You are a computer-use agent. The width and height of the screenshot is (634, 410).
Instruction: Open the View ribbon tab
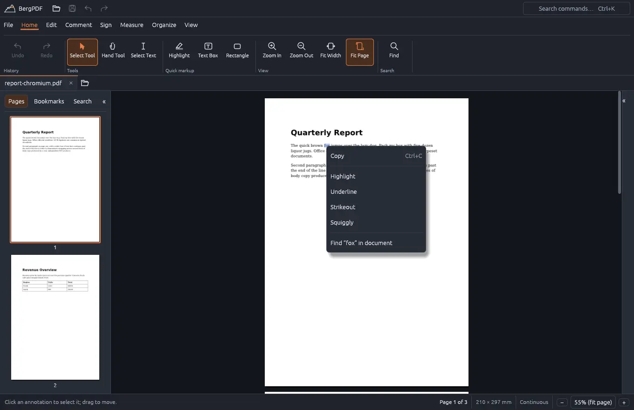(x=191, y=25)
